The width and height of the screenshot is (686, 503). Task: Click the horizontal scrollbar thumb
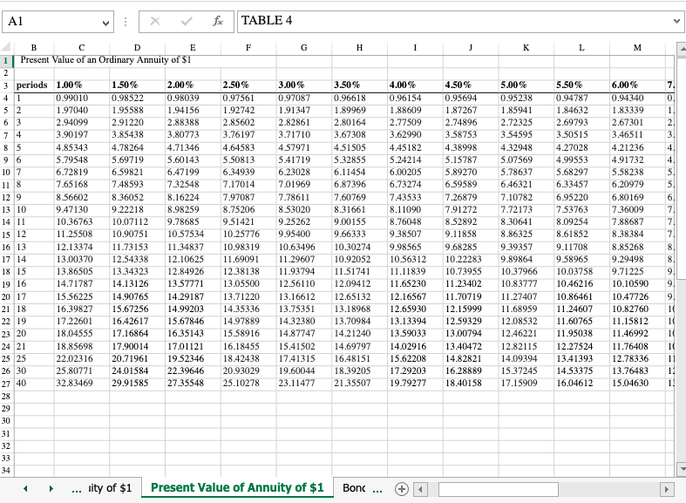coord(499,489)
